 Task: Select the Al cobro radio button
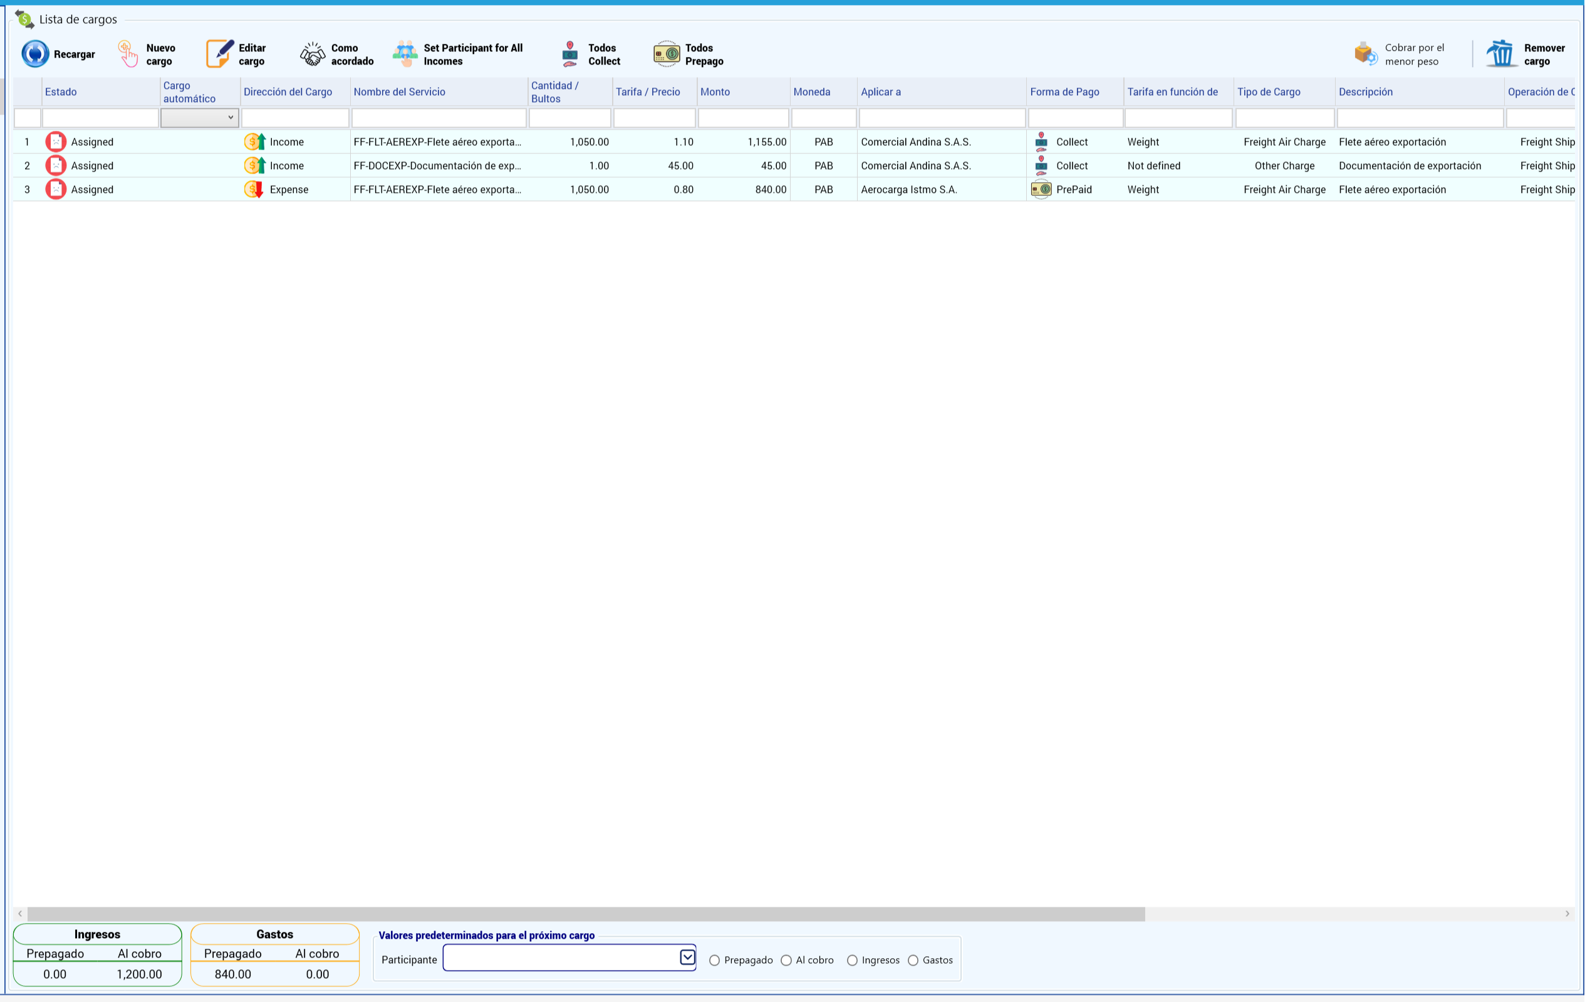coord(786,960)
